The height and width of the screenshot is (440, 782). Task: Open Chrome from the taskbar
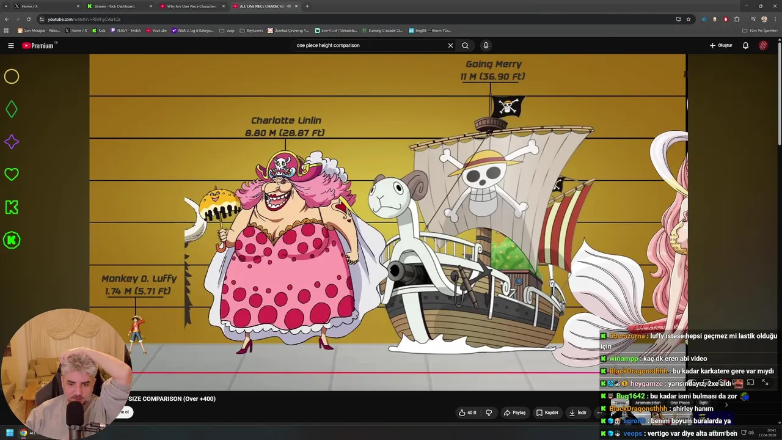23,433
